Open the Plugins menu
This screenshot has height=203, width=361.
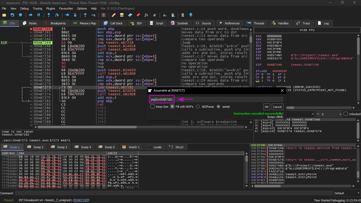pyautogui.click(x=50, y=8)
